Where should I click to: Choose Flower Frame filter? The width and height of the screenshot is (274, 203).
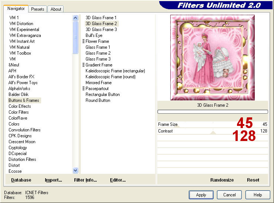[97, 41]
